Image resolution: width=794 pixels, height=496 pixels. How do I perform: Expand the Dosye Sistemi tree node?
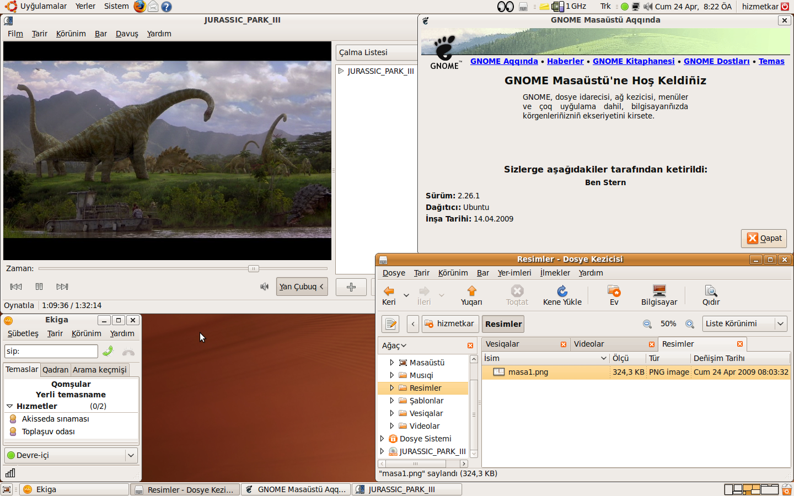coord(382,439)
